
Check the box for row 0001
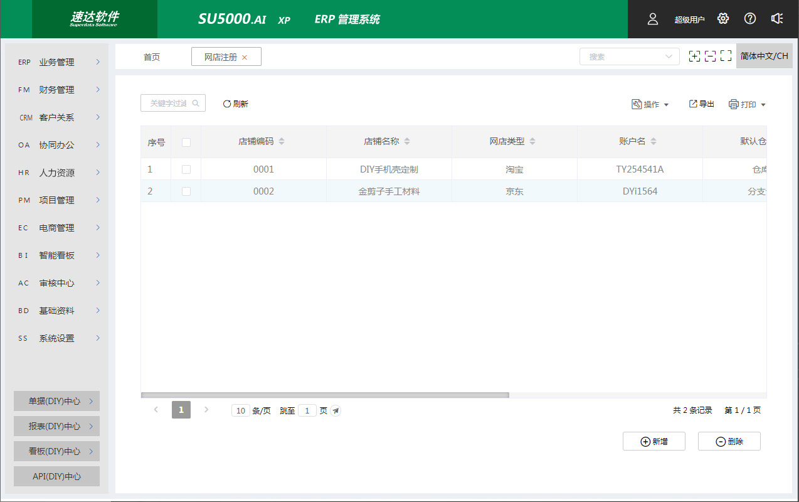point(186,169)
